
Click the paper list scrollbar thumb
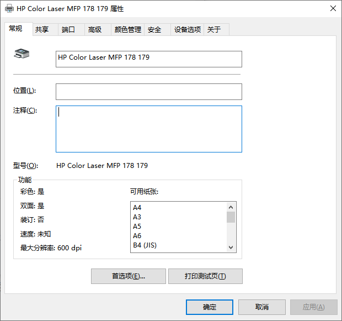click(231, 217)
